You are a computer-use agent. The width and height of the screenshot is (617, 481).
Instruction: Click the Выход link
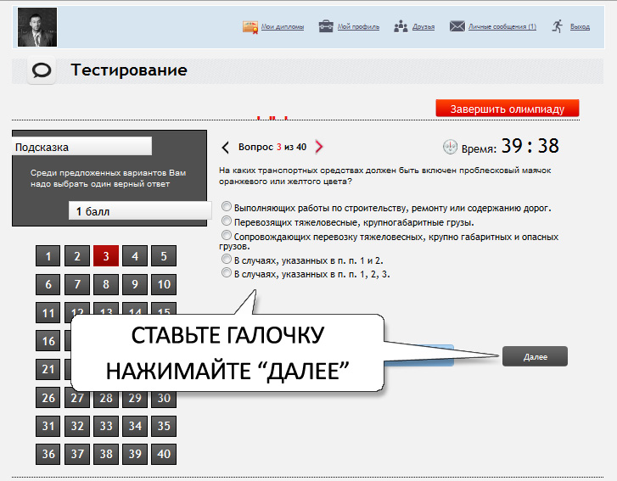(x=580, y=27)
